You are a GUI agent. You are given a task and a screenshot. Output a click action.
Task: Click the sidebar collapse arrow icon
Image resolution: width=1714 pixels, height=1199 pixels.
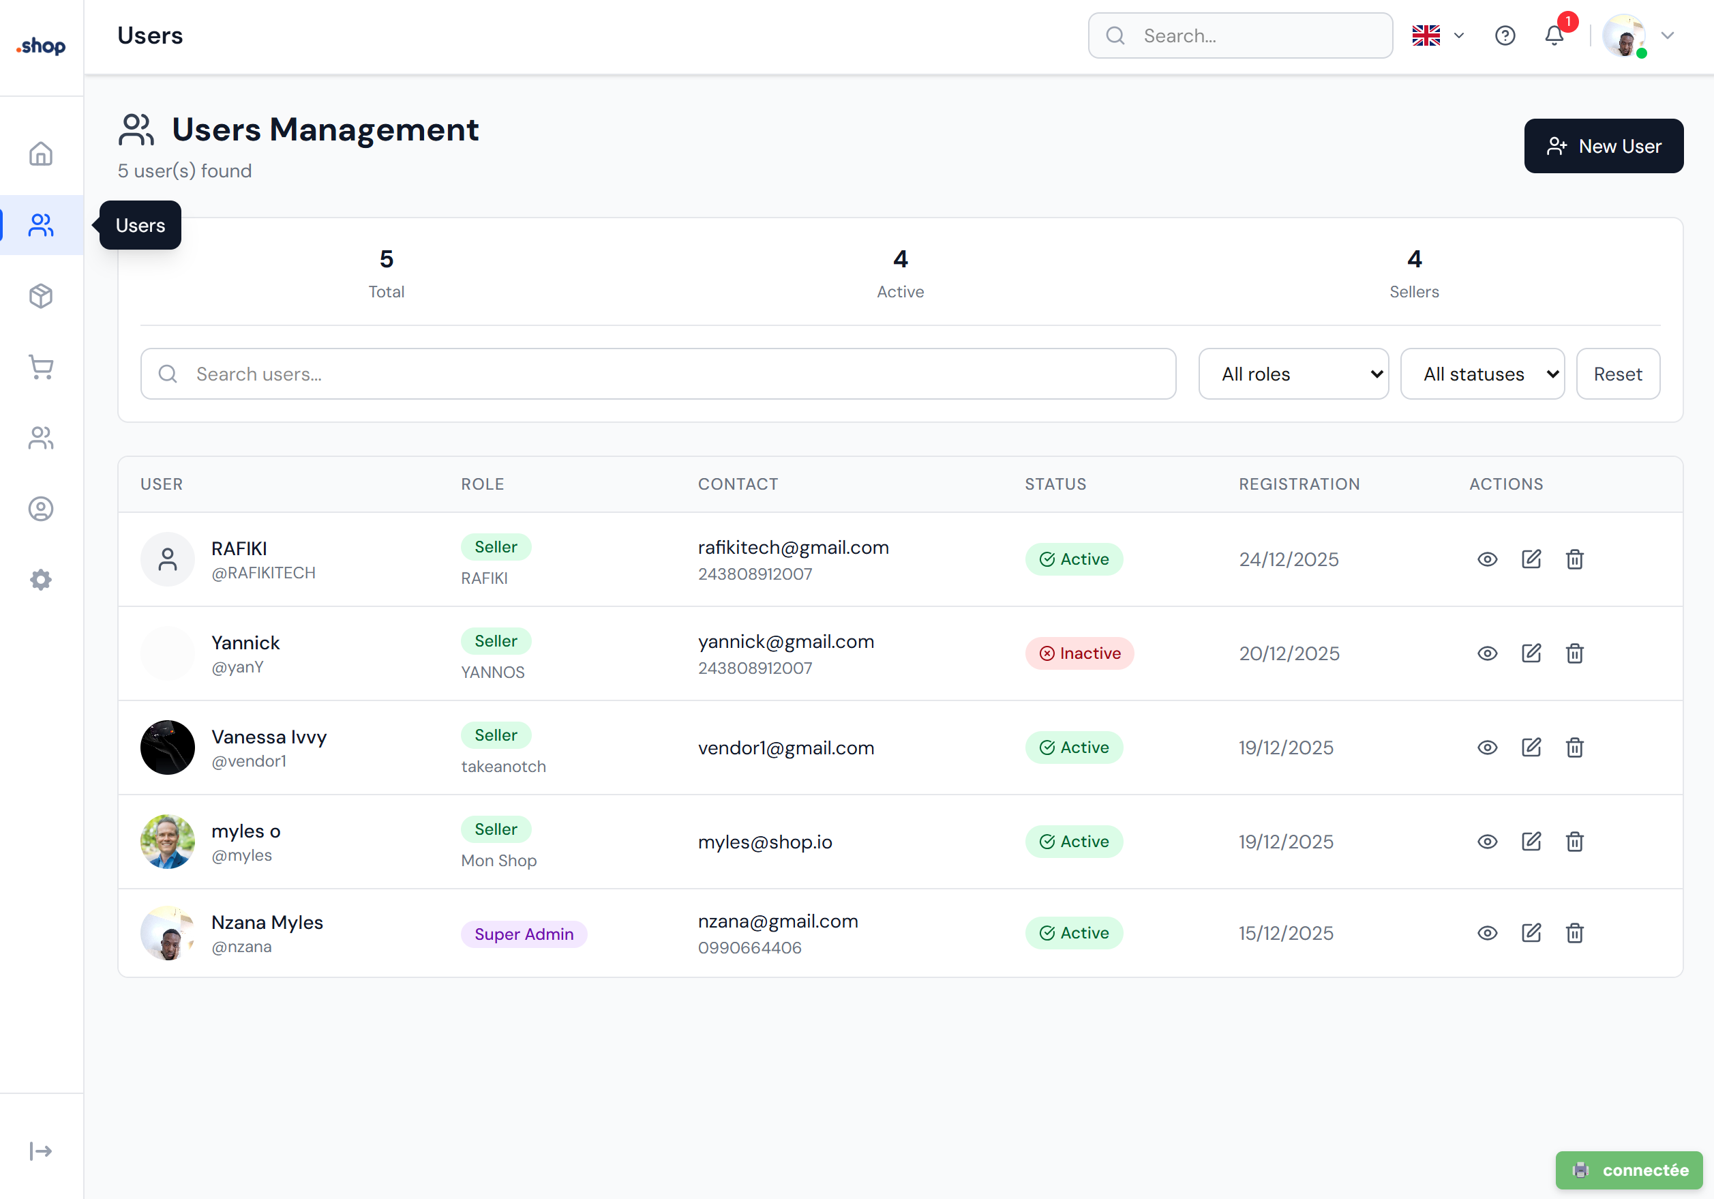click(x=40, y=1151)
